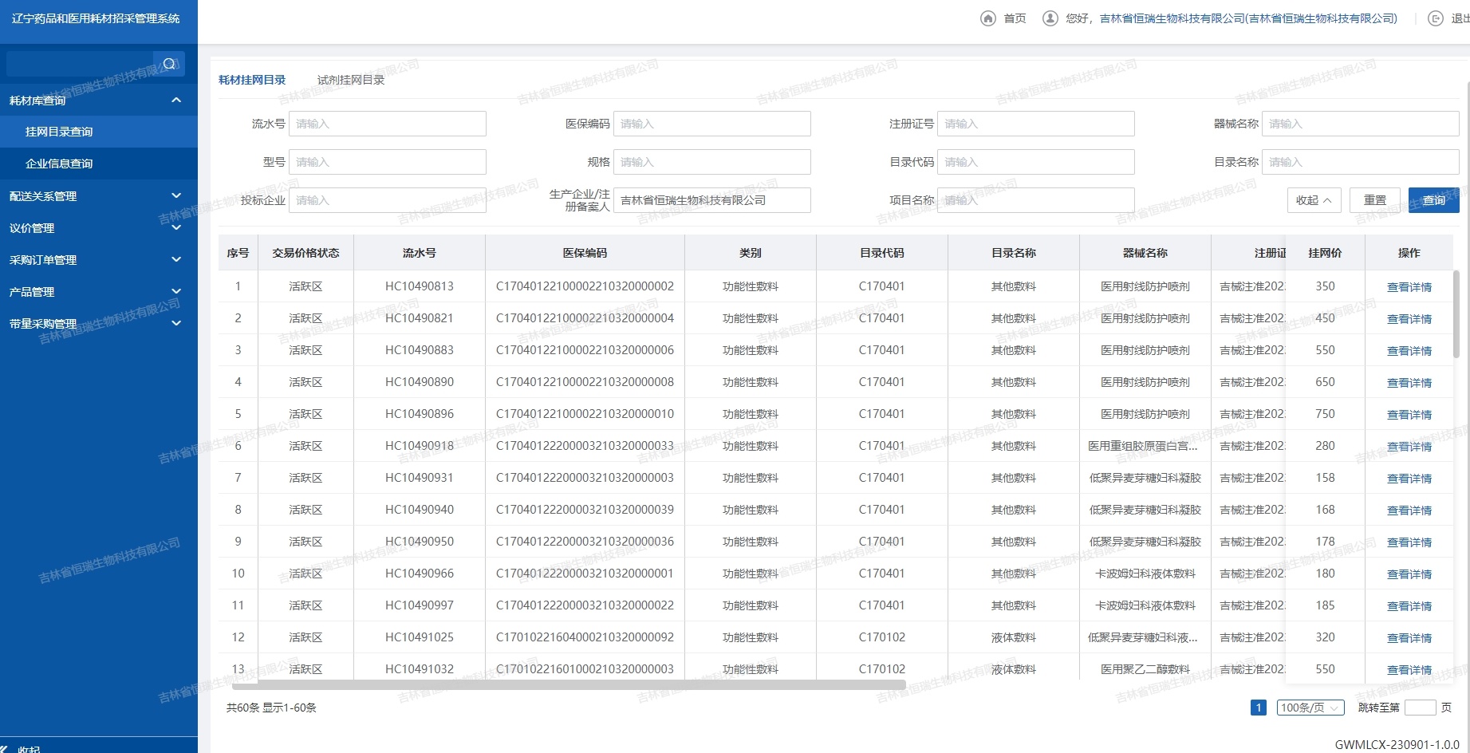This screenshot has width=1470, height=753.
Task: Click 卡波姆妇科液体敷料 in row 11
Action: coord(1145,605)
